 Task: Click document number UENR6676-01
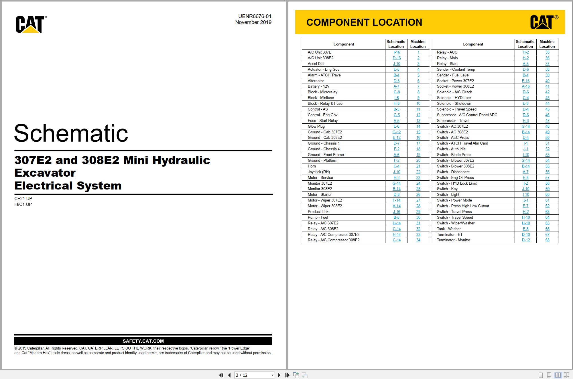click(255, 16)
